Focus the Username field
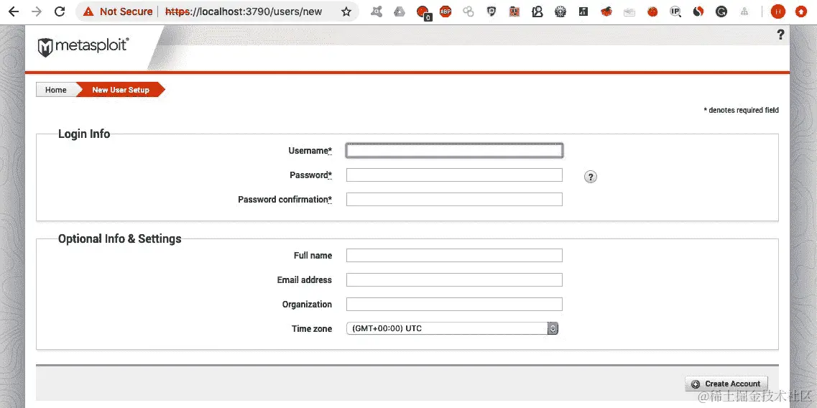Screen dimensions: 817x408 tap(454, 151)
